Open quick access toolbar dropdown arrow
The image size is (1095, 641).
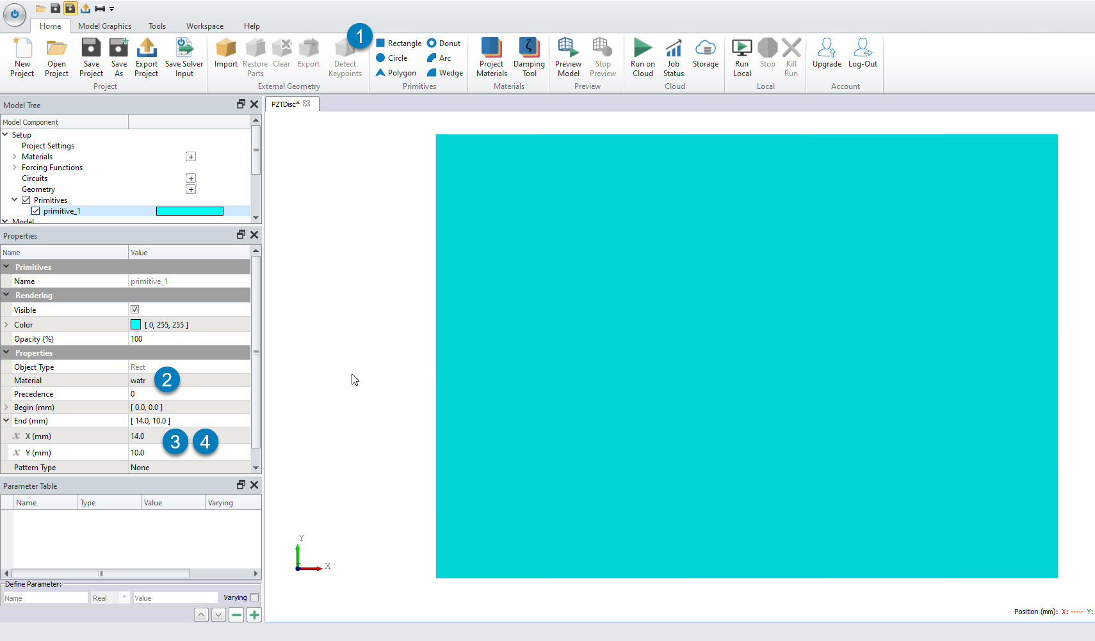111,9
